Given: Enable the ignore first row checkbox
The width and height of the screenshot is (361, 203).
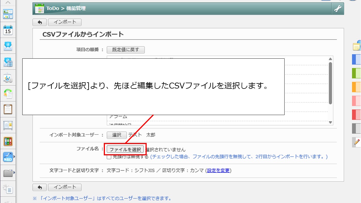Looking at the screenshot, I should (109, 157).
